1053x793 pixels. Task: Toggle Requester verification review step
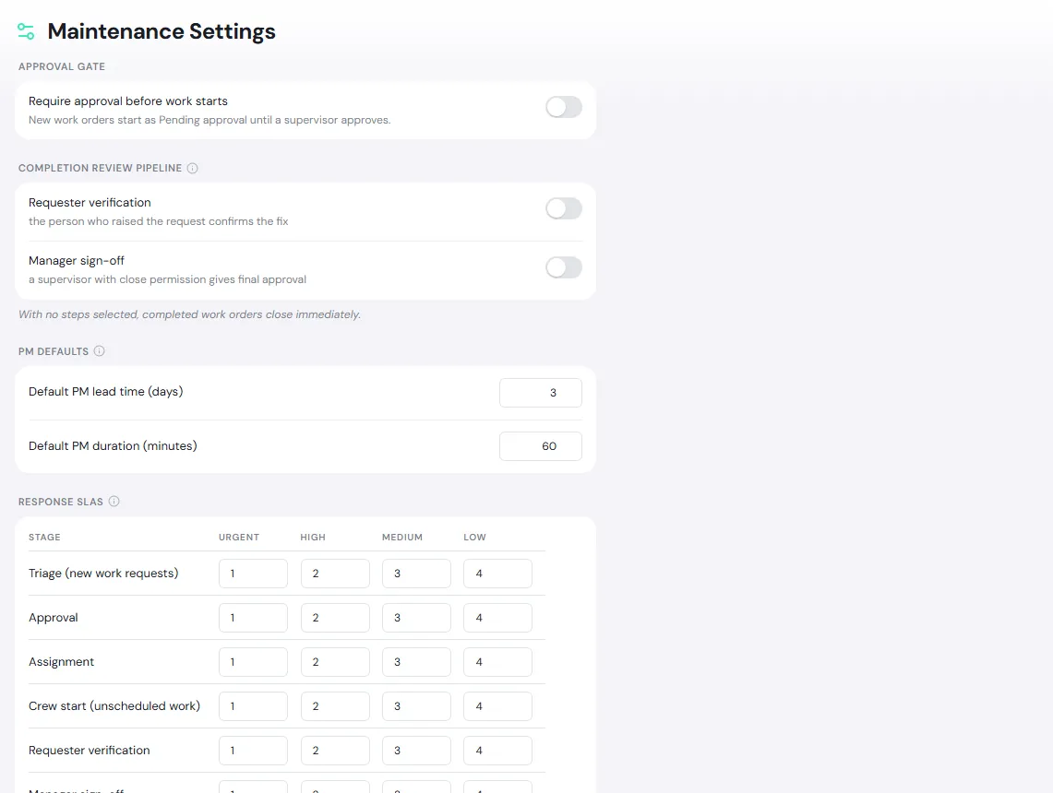click(564, 208)
